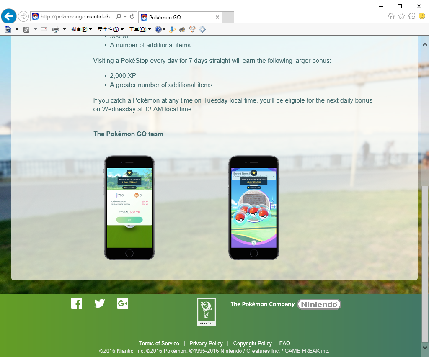
Task: Expand the Help dropdown arrow
Action: tap(164, 29)
